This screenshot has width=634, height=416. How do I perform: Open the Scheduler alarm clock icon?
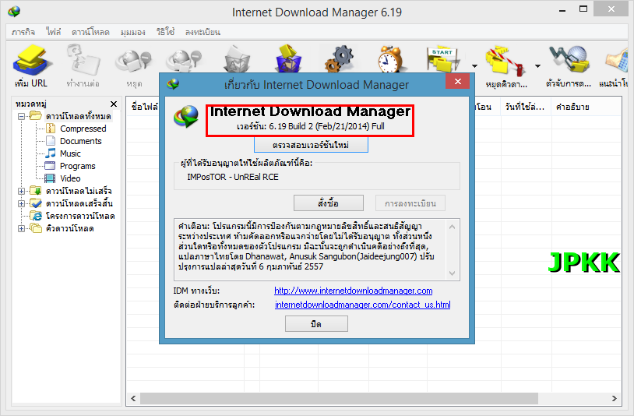[x=389, y=59]
